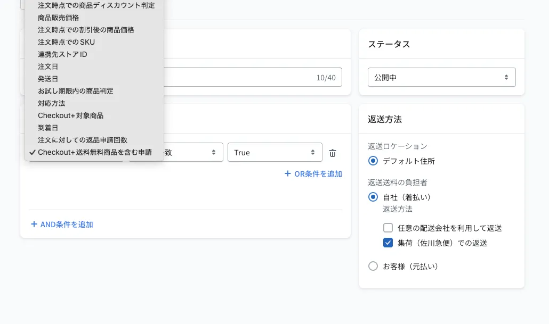This screenshot has width=549, height=324.
Task: Choose お試し期限内の商品判定 option
Action: (x=94, y=91)
